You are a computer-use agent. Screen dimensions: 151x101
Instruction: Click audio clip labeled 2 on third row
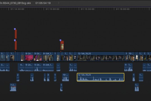(18, 77)
